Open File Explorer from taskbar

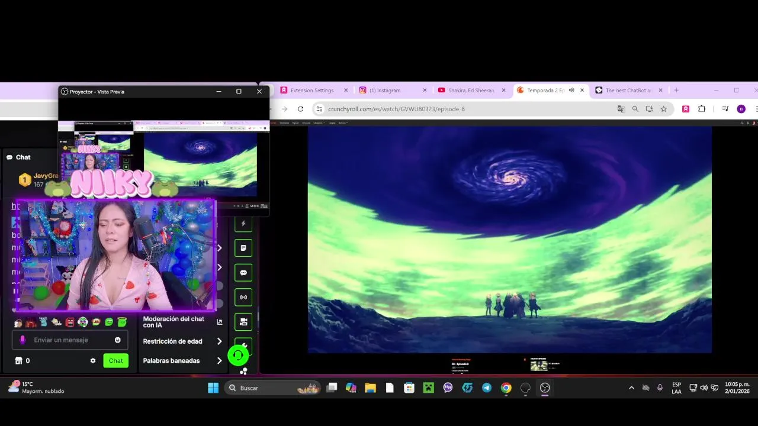tap(370, 388)
